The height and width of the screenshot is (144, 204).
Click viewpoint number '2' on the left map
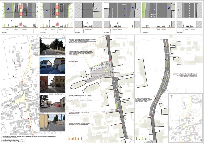click(x=15, y=63)
